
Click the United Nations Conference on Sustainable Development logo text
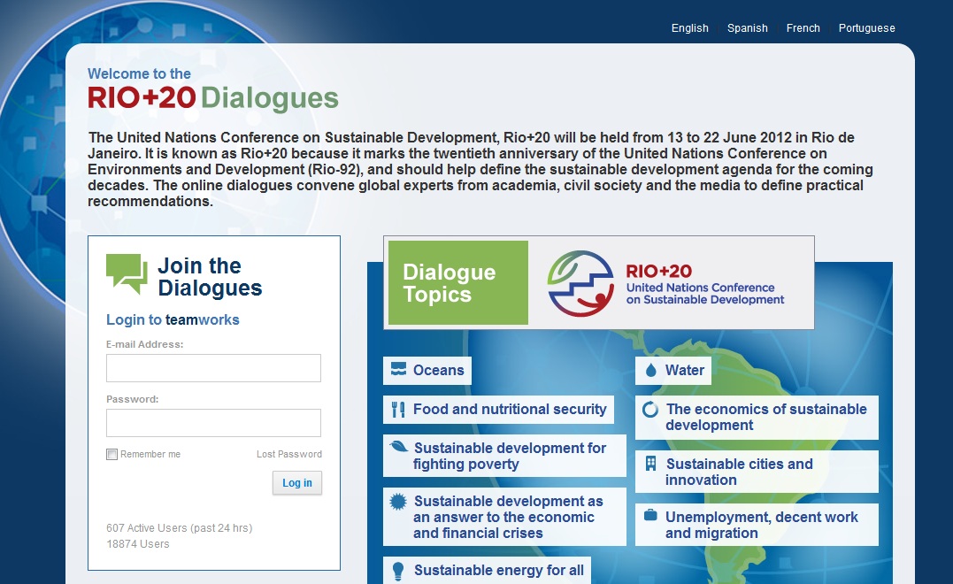coord(705,294)
